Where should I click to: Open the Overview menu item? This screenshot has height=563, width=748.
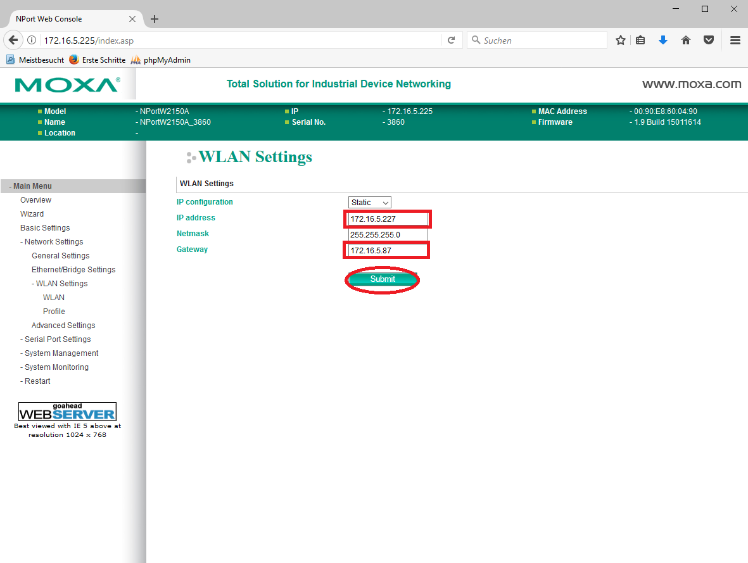click(35, 200)
